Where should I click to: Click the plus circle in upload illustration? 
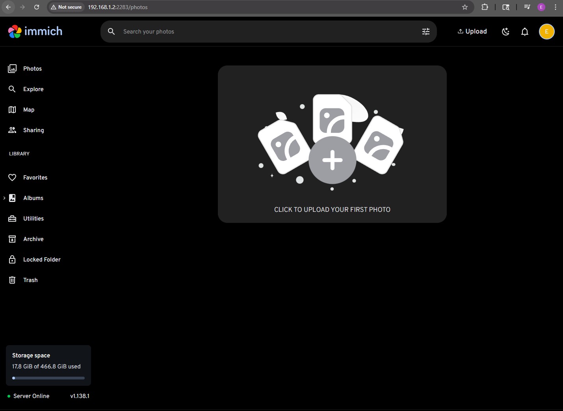(x=332, y=160)
